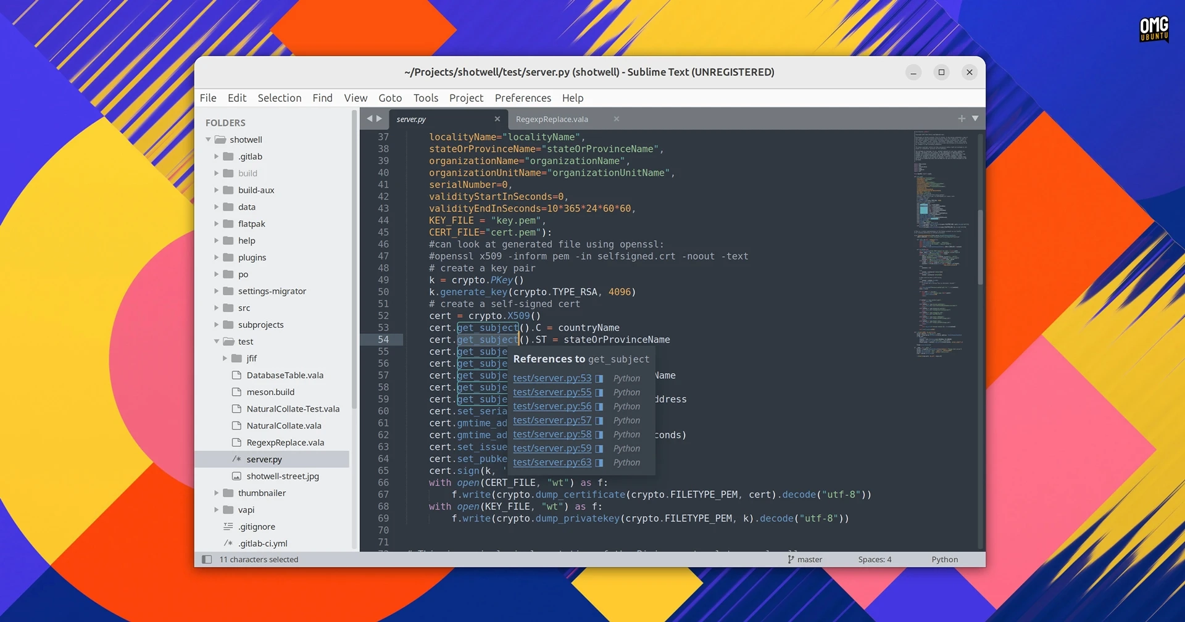Change syntax via Python status item
Image resolution: width=1185 pixels, height=622 pixels.
[944, 560]
